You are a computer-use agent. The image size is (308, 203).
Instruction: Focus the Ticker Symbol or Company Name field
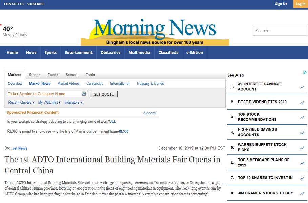click(47, 94)
